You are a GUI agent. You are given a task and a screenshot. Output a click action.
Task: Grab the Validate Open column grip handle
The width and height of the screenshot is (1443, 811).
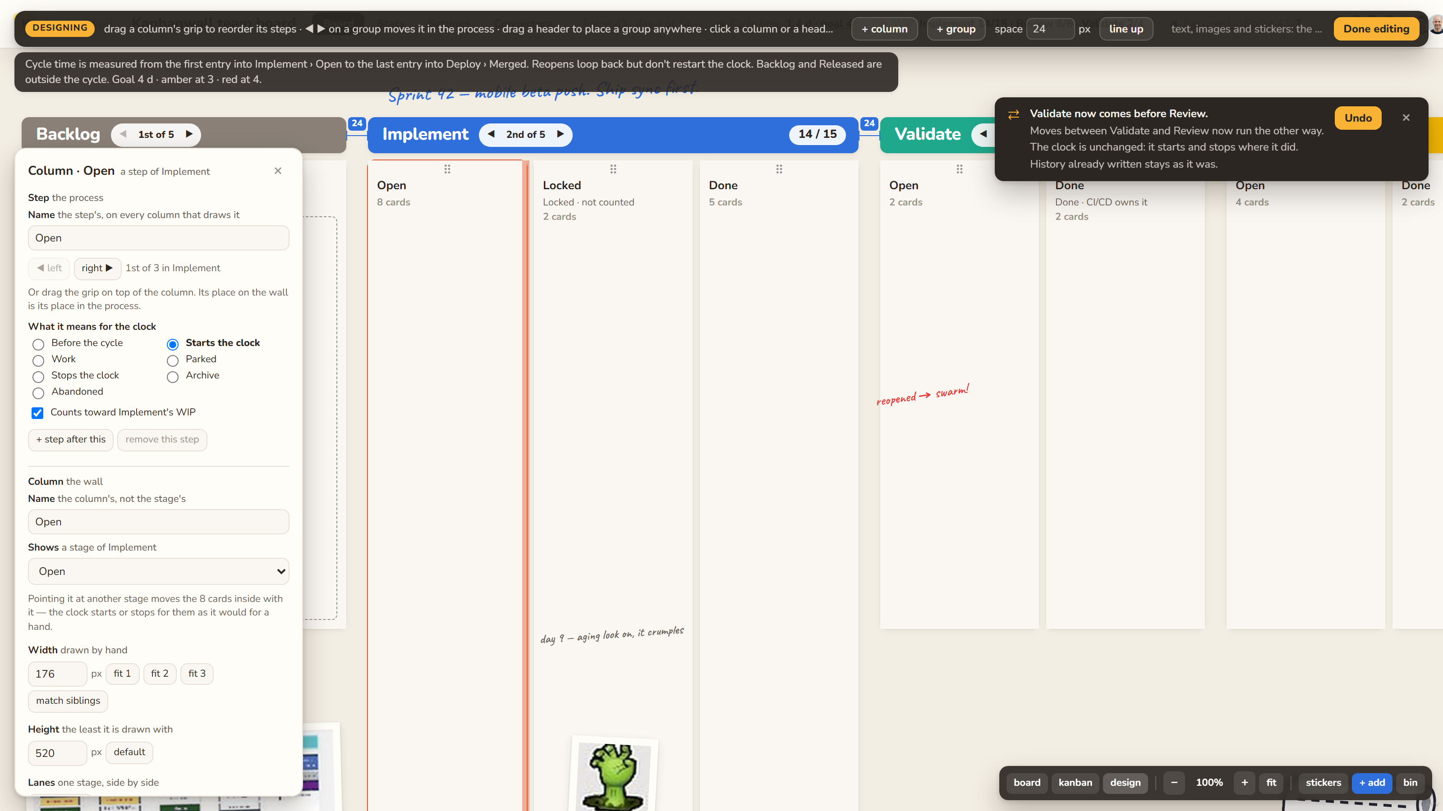(x=960, y=169)
